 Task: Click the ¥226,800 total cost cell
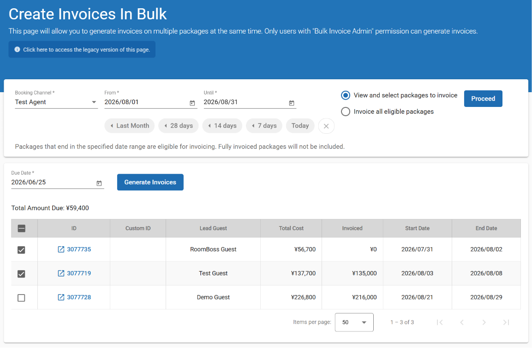(291, 297)
